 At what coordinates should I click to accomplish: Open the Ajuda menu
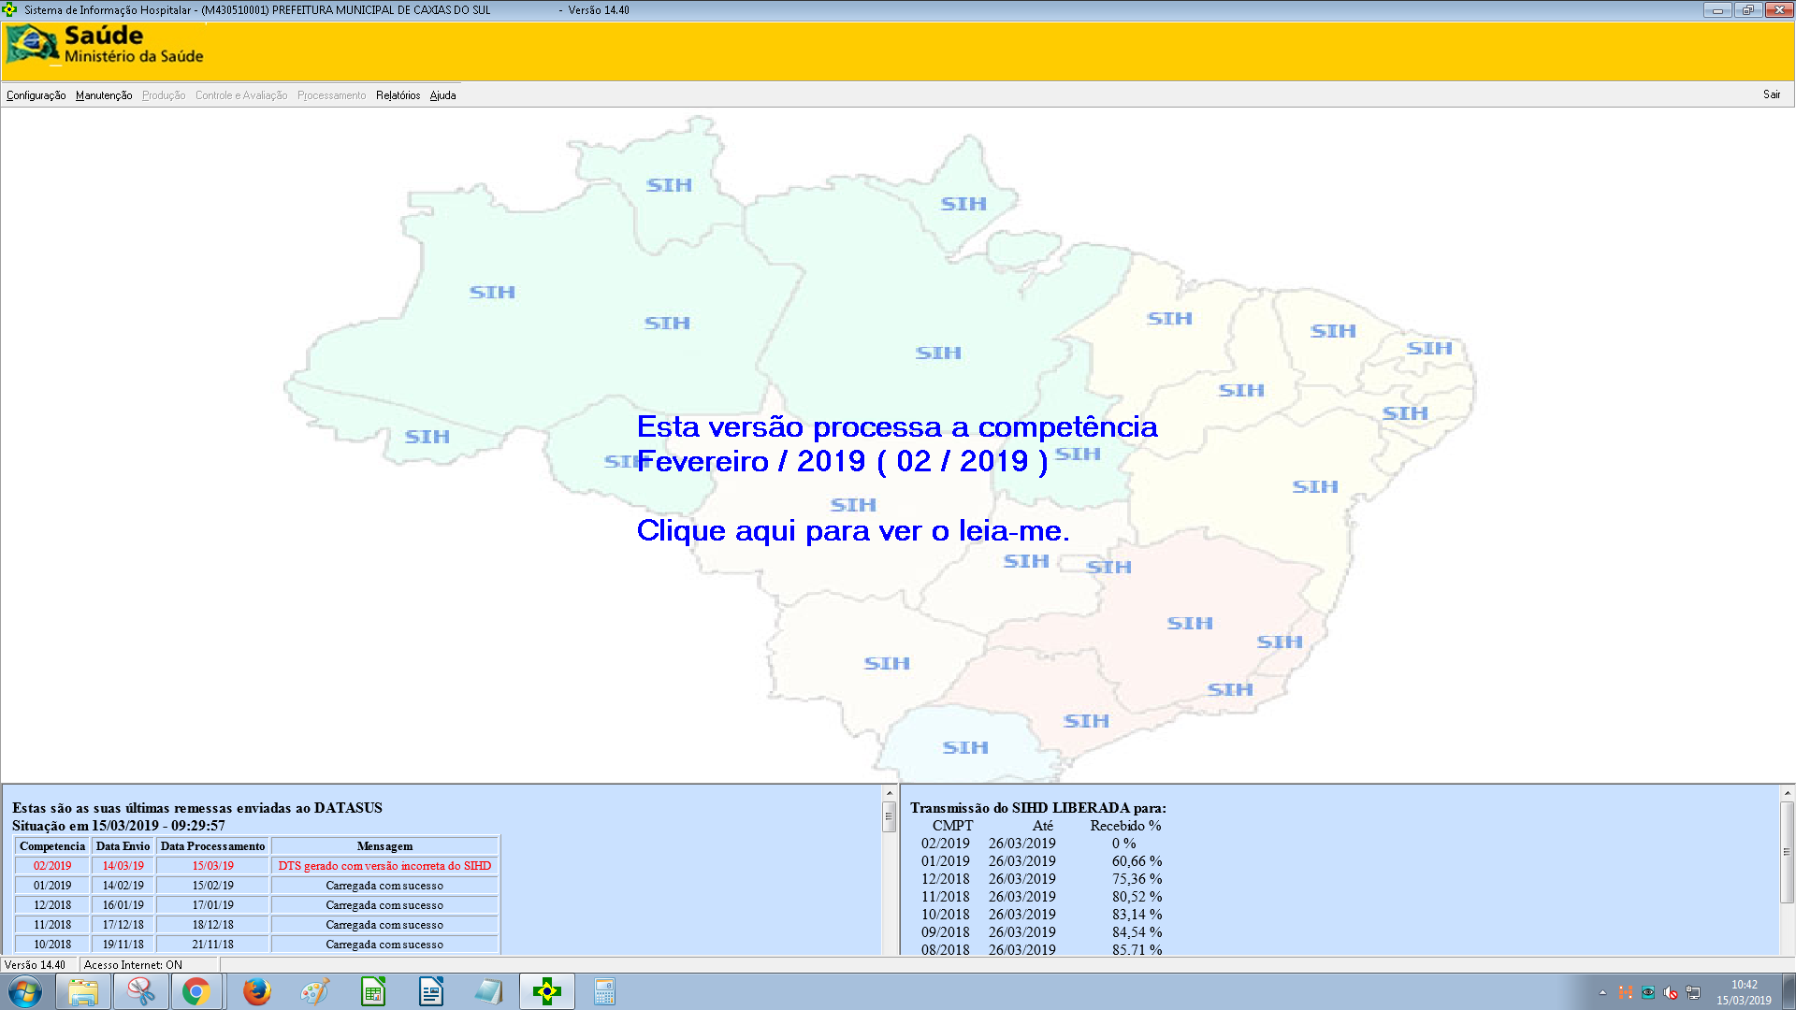pyautogui.click(x=442, y=94)
